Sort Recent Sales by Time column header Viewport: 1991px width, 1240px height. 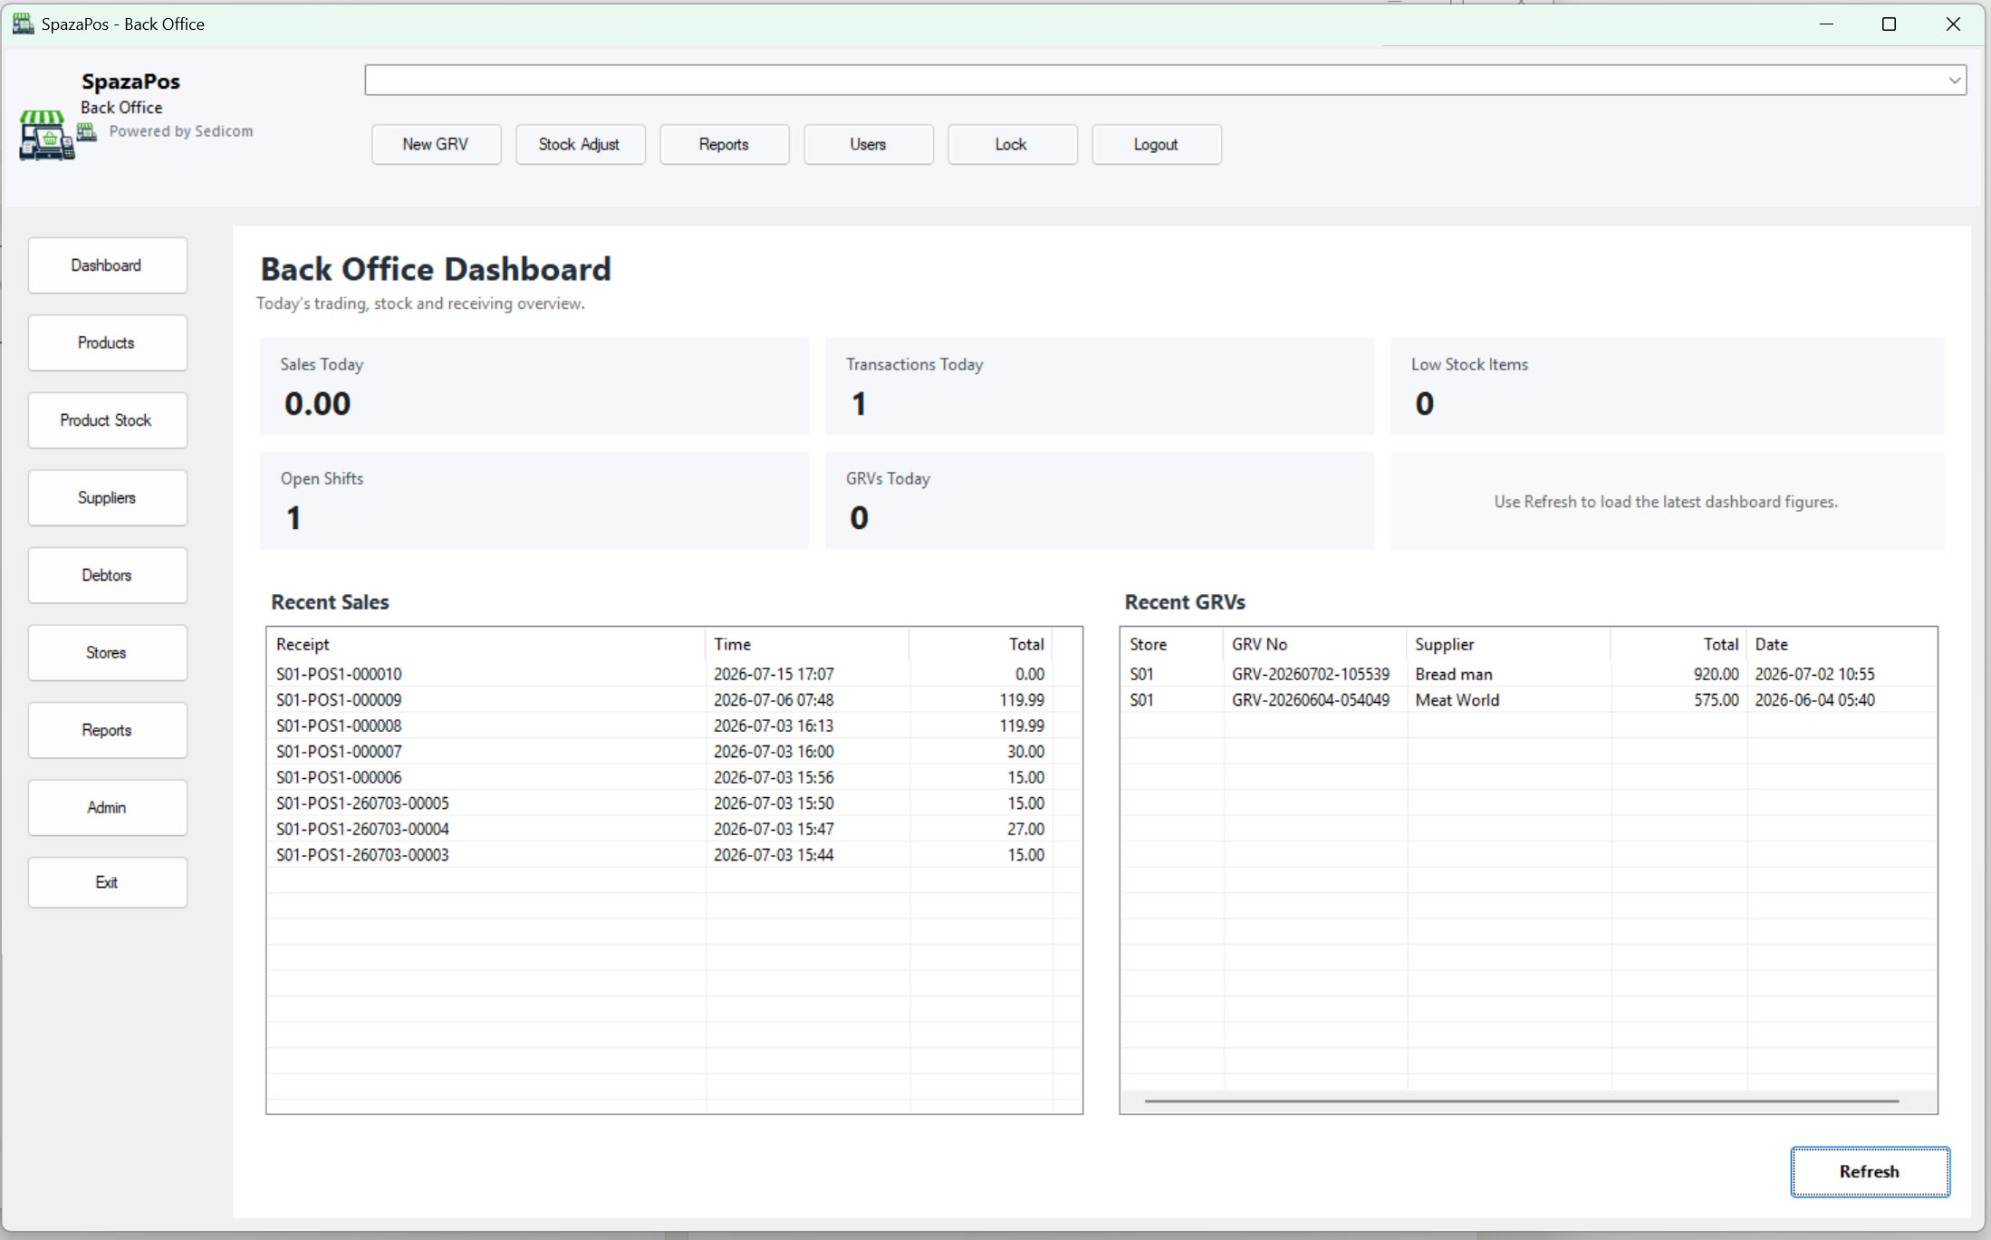click(x=807, y=645)
